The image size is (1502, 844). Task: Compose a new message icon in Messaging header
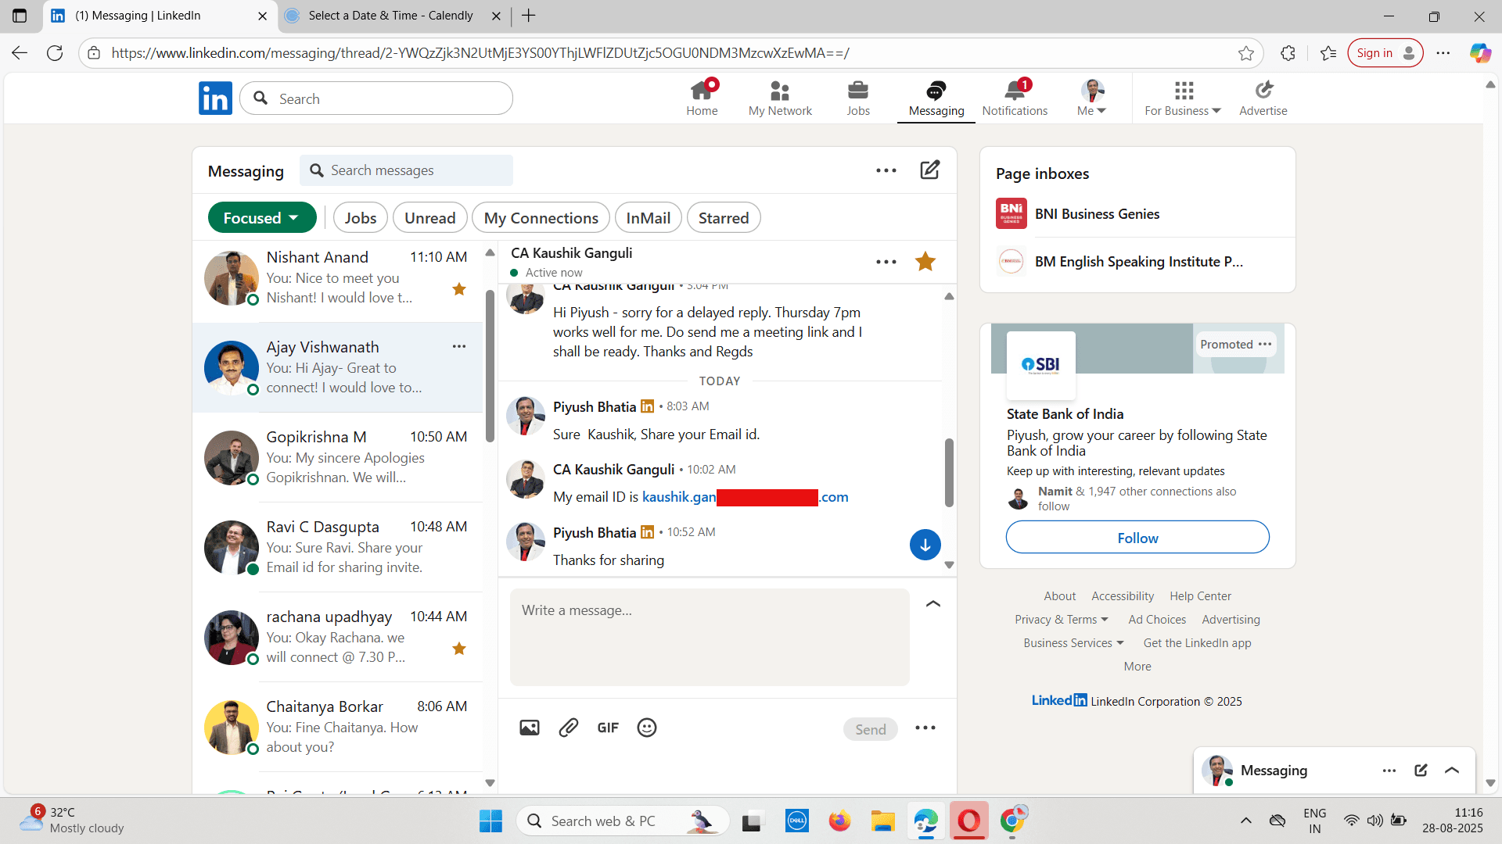(x=929, y=170)
